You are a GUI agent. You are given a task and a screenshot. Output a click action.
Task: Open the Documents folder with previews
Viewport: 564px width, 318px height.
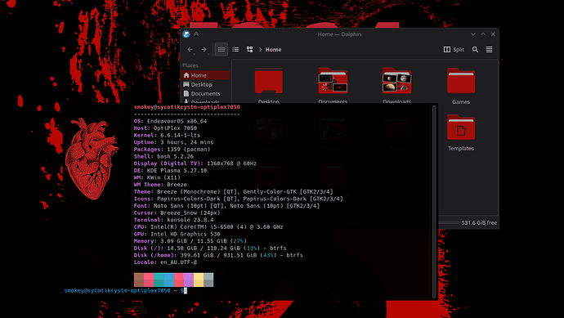tap(333, 81)
